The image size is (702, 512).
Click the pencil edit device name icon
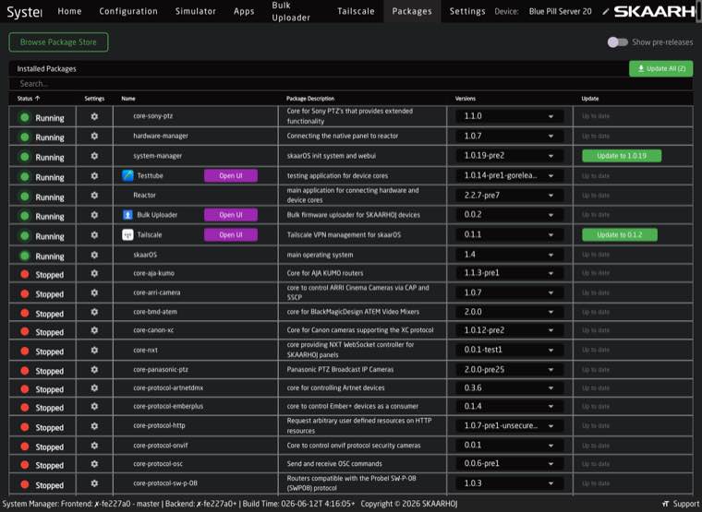click(605, 12)
